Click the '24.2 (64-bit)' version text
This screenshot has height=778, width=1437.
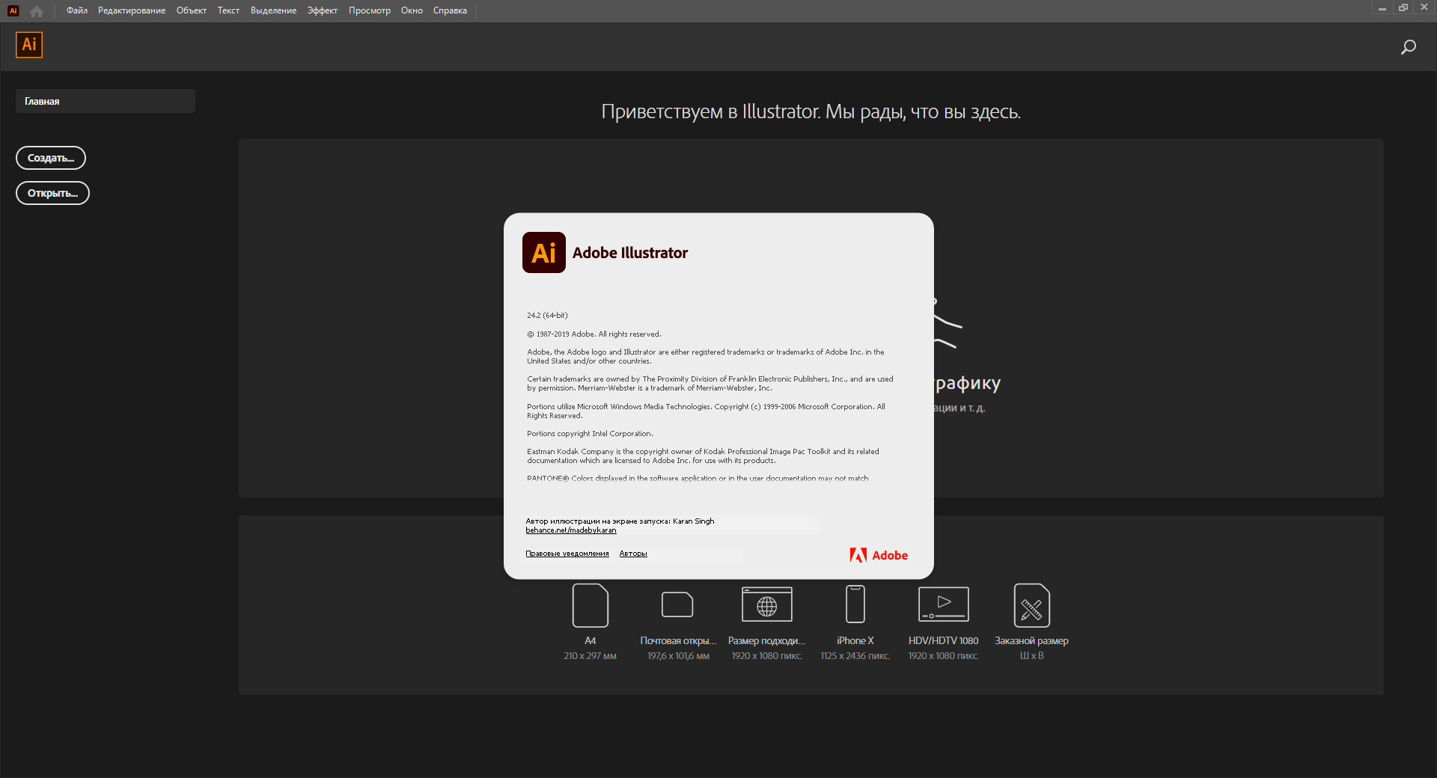coord(547,316)
